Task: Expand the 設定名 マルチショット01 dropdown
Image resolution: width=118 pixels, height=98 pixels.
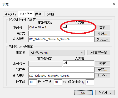Action: tap(57, 53)
